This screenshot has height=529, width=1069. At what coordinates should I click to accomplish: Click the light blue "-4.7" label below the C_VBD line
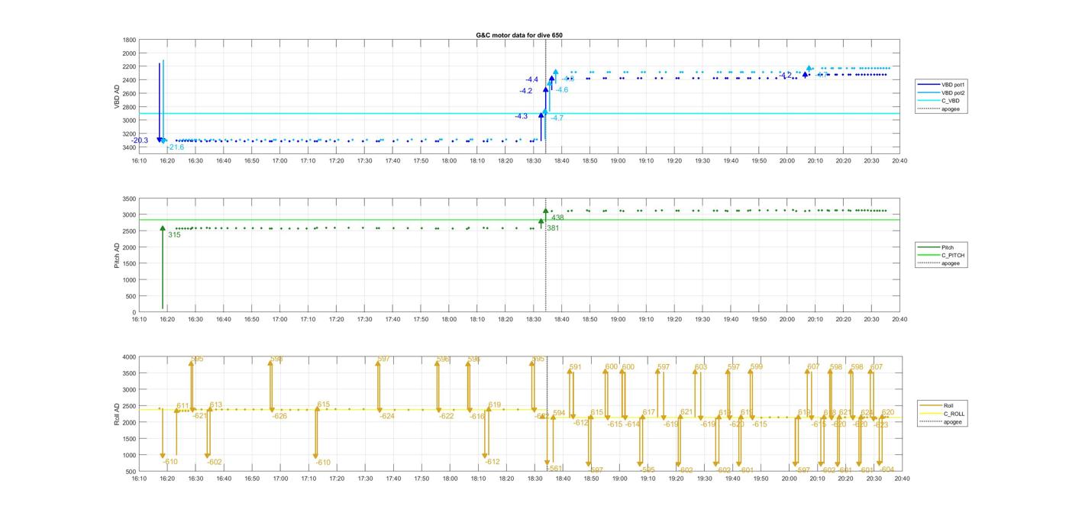557,118
